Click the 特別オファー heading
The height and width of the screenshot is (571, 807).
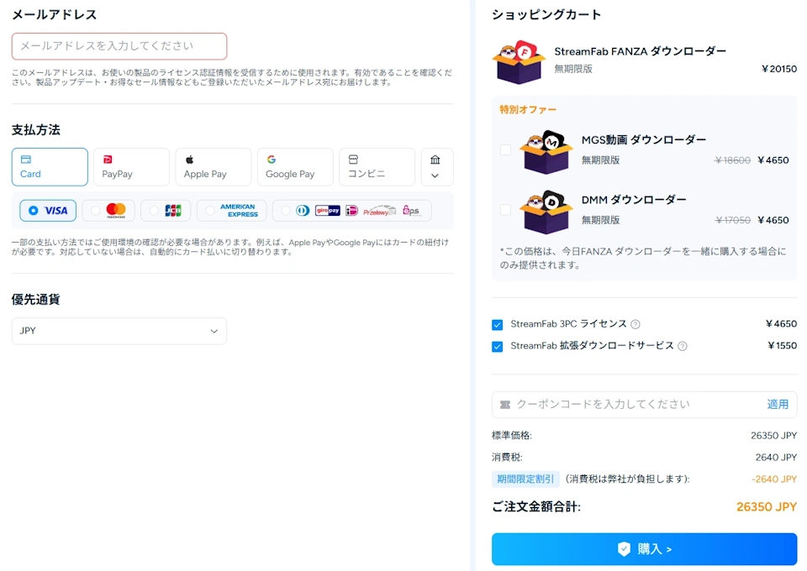pyautogui.click(x=528, y=109)
